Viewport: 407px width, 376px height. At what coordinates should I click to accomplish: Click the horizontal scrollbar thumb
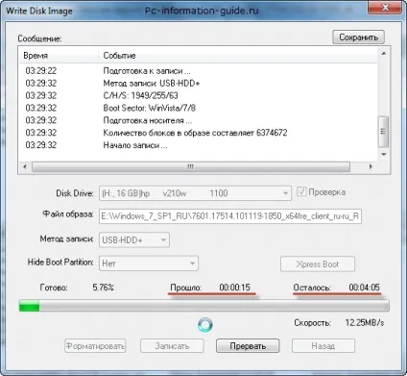(x=191, y=166)
